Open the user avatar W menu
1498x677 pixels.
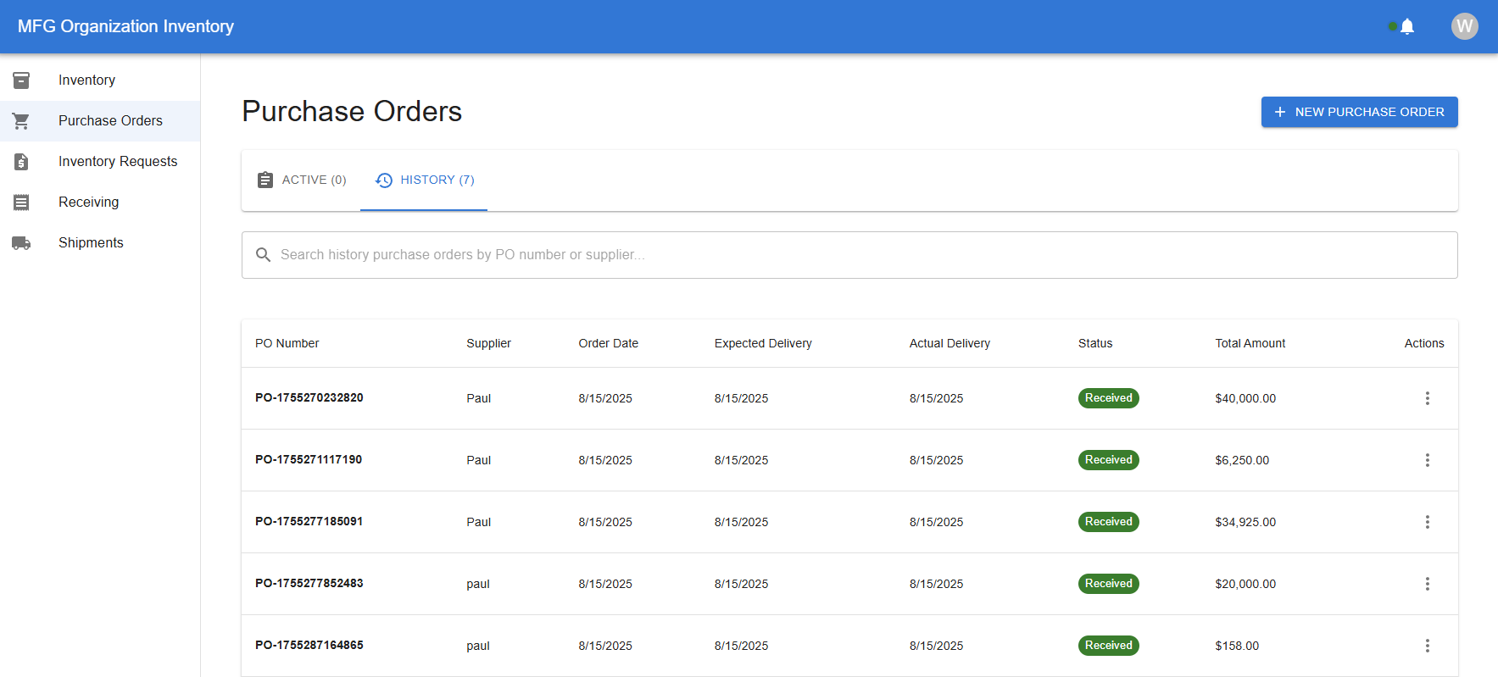[1464, 26]
